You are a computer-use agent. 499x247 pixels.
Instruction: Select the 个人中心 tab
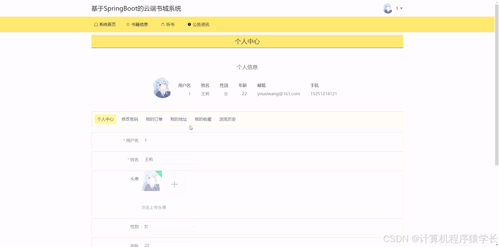pos(105,119)
